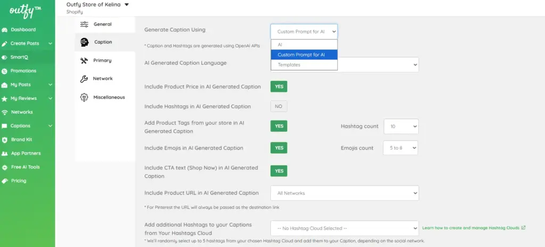Screen dimensions: 545x247
Task: Enable Include Hashtags in AI caption
Action: [279, 106]
